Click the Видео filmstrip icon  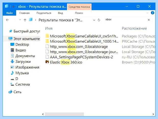pos(12,50)
